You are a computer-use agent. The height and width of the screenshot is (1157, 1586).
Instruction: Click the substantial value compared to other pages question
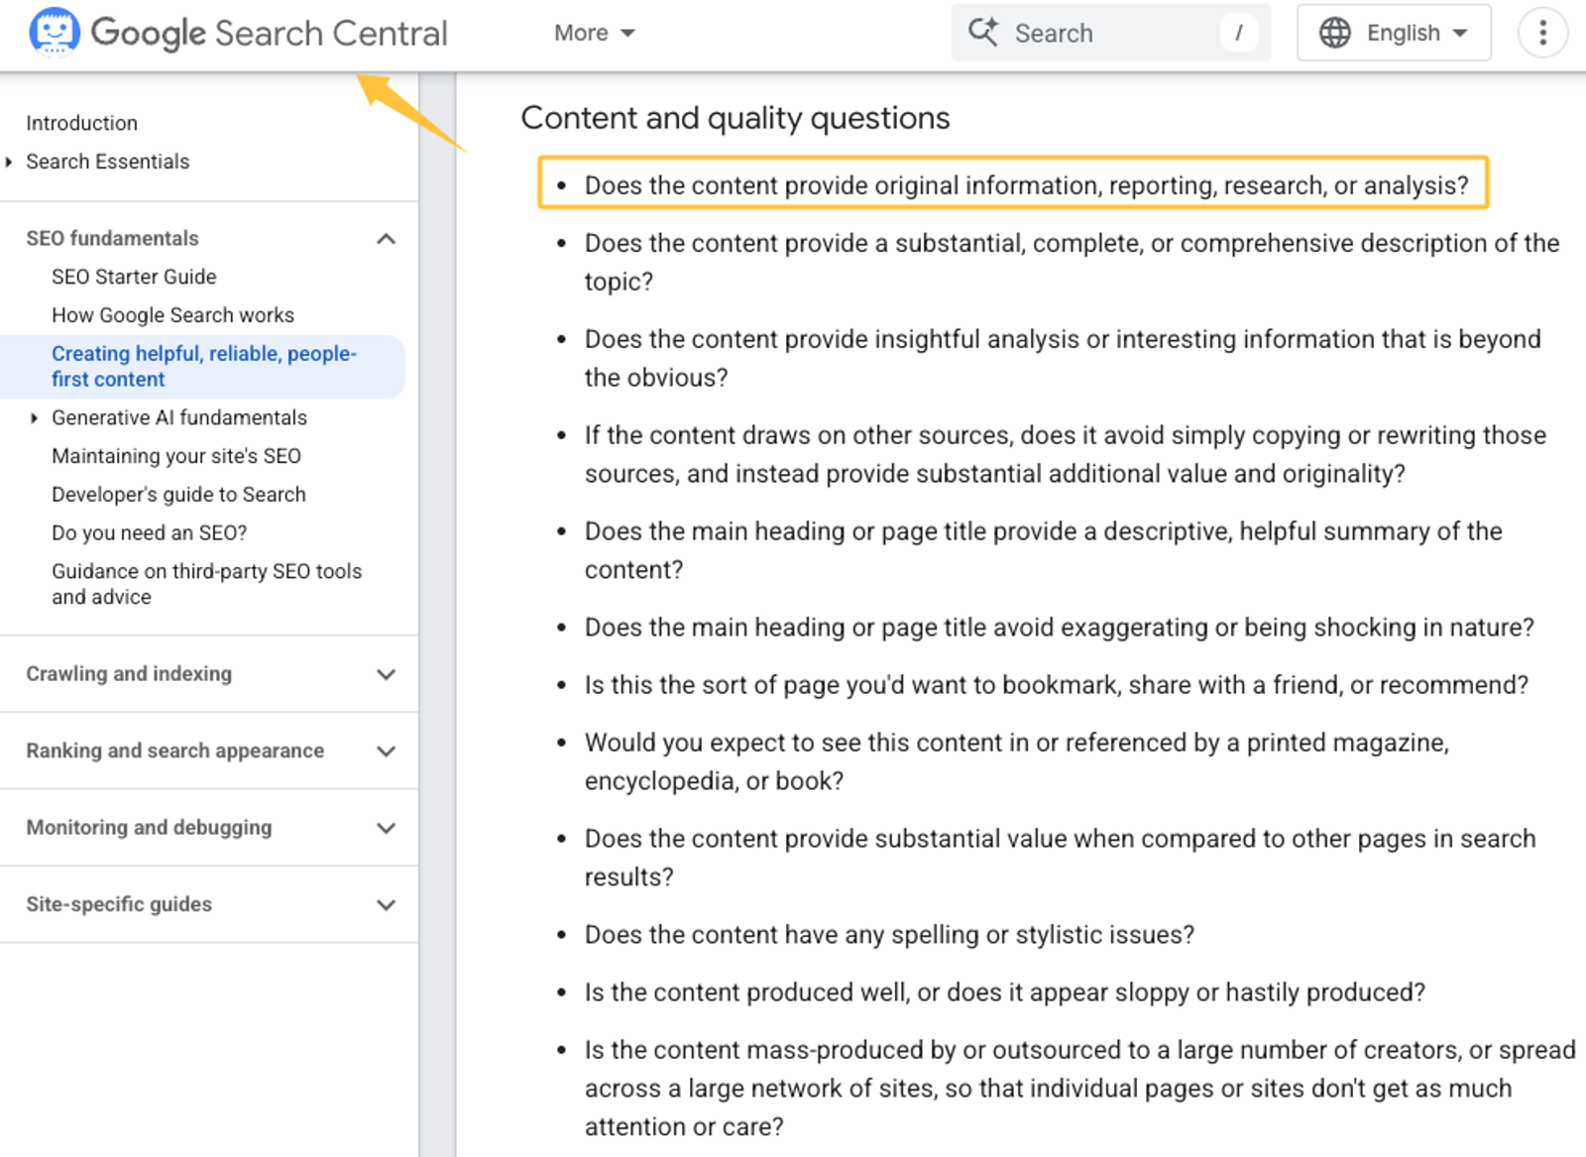[1061, 858]
